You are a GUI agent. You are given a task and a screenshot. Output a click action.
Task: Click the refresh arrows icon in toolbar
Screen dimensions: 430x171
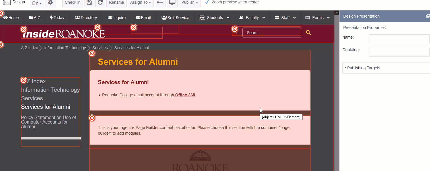pos(100,3)
